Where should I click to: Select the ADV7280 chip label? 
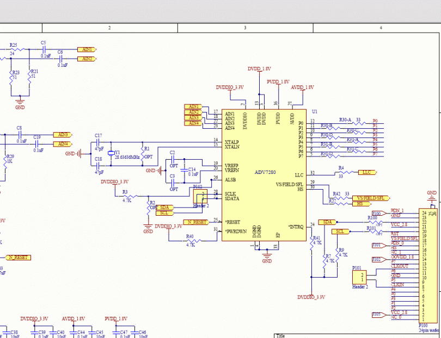tap(265, 172)
